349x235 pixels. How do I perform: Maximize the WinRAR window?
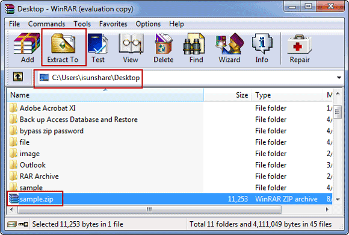(308, 7)
